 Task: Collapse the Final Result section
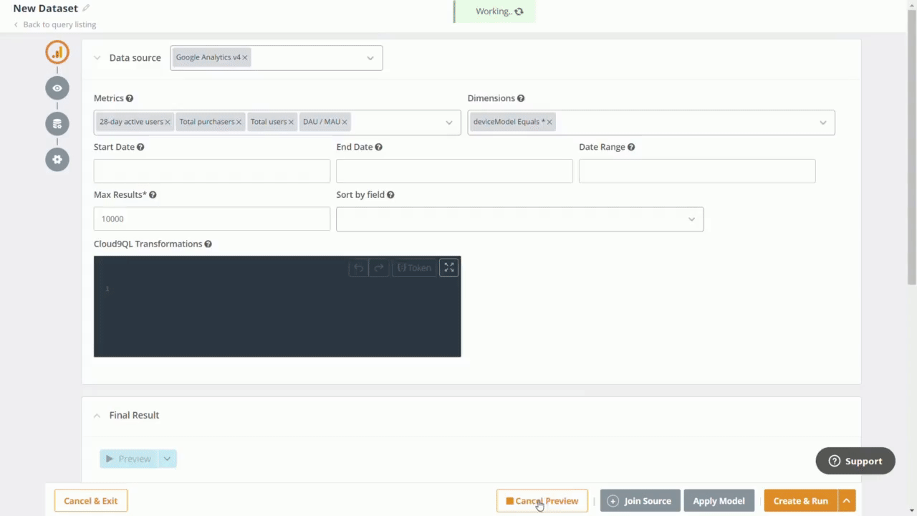[97, 415]
